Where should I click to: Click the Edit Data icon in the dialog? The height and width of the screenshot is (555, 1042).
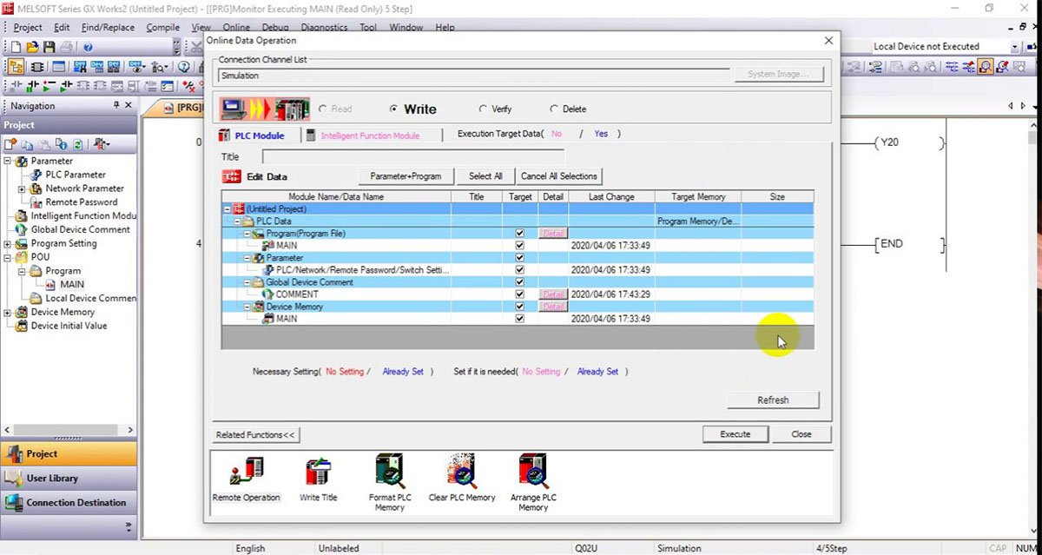pyautogui.click(x=231, y=176)
